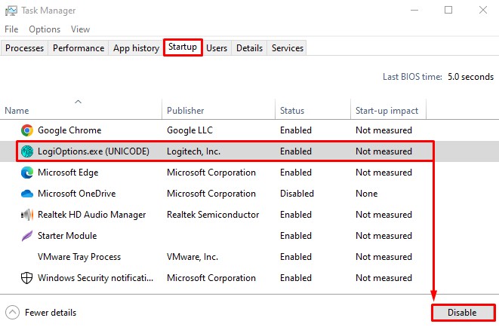Collapse view with Fewer details arrow icon
This screenshot has height=330, width=499.
pos(12,313)
